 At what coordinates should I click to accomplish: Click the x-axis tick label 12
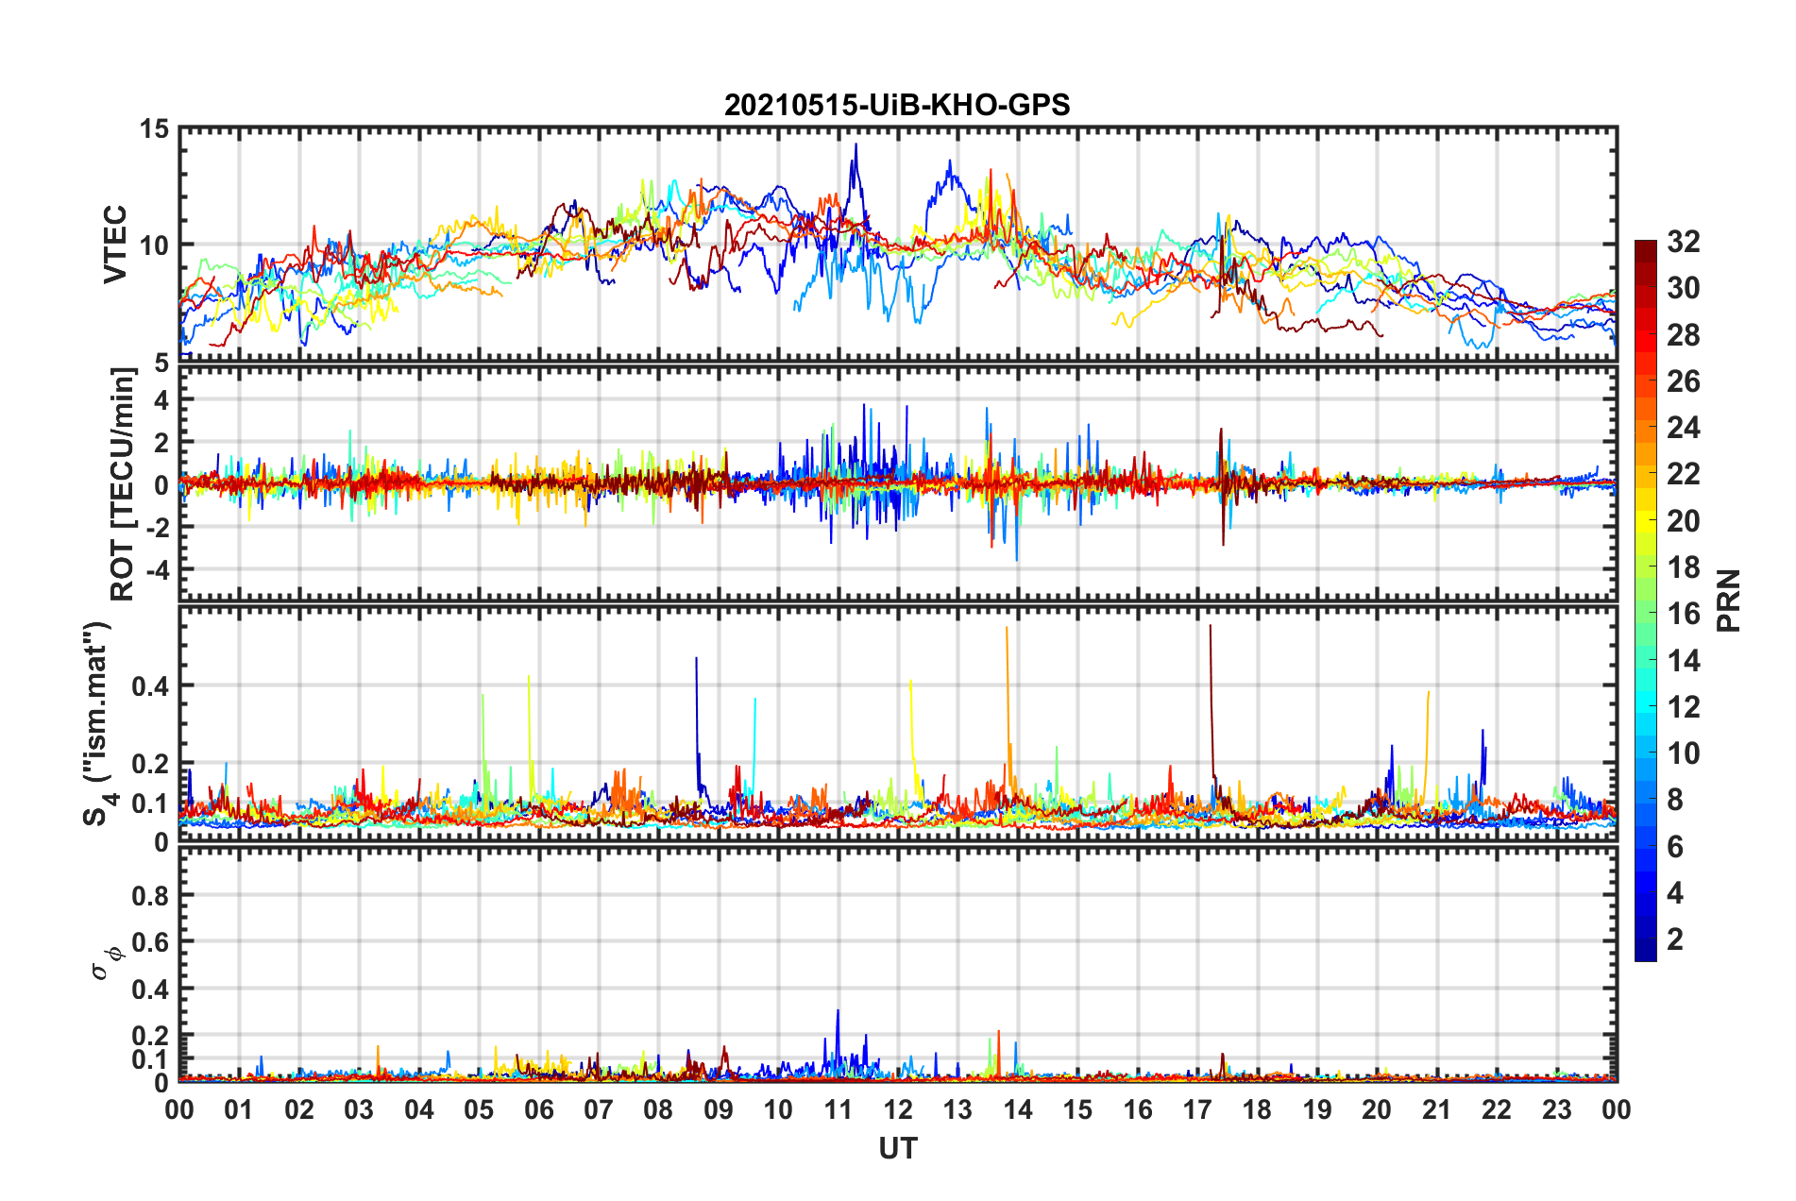[898, 1109]
